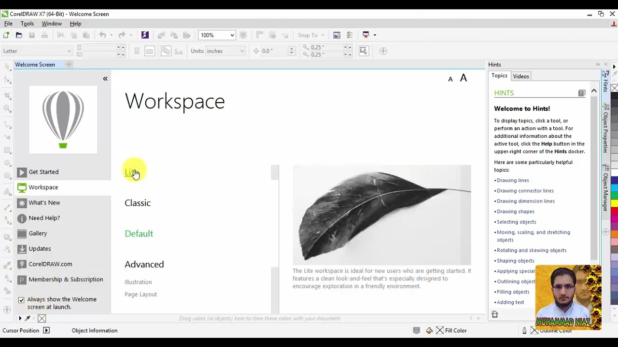Open the Window menu
The height and width of the screenshot is (347, 618).
[52, 24]
